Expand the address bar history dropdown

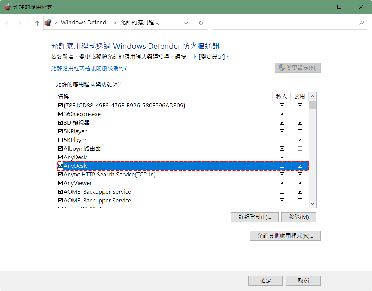click(186, 23)
